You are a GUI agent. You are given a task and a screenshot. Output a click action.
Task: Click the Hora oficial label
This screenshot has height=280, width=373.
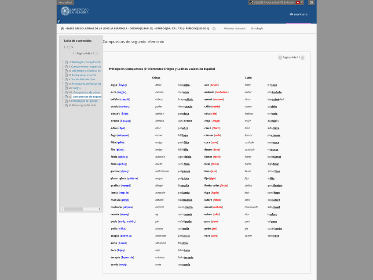pos(65,2)
